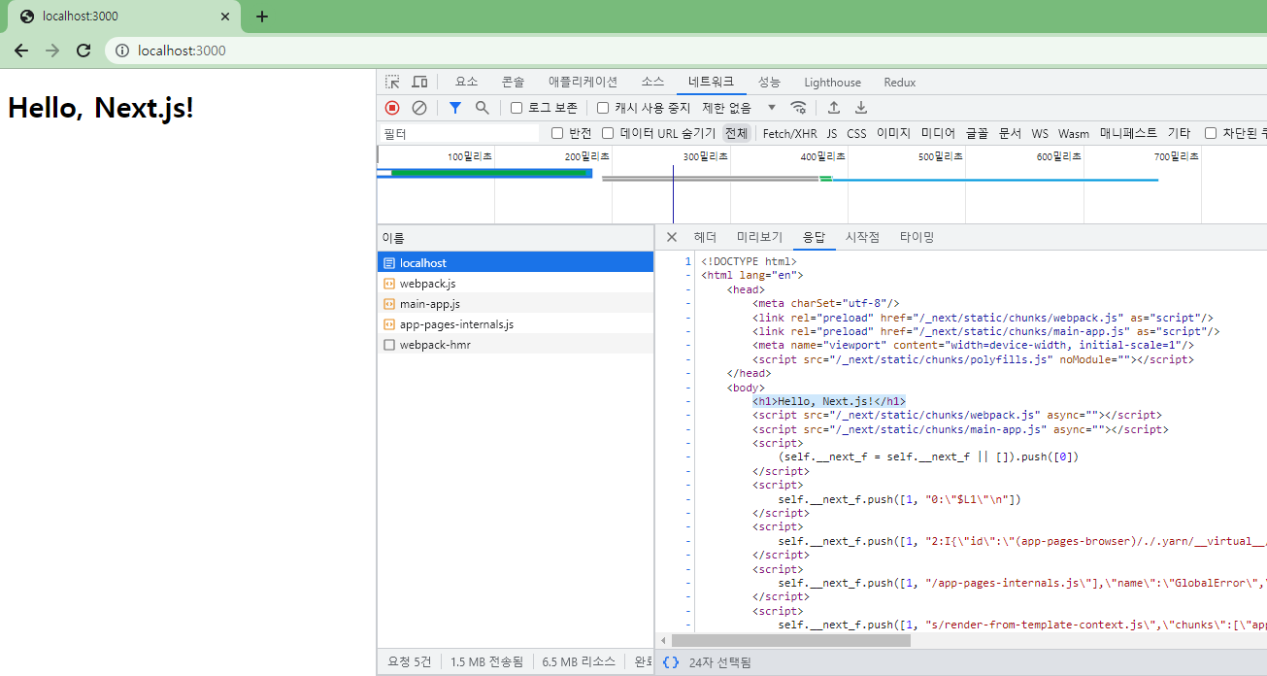Screen dimensions: 1267x676
Task: Select the main-app.js request row
Action: 516,304
